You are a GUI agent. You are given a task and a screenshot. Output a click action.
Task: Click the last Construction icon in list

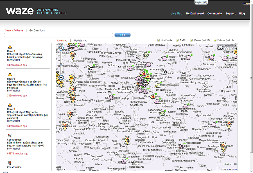point(10,163)
